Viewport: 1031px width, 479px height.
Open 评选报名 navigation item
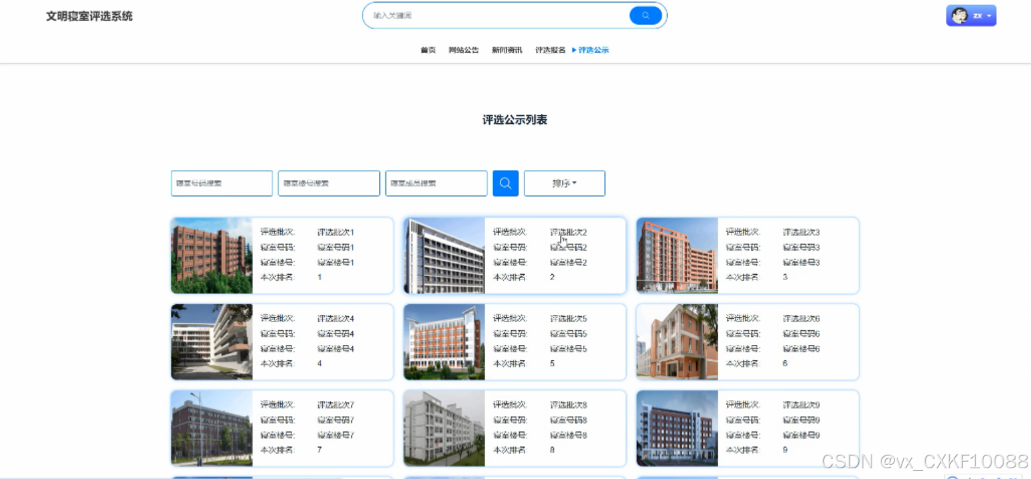coord(551,50)
